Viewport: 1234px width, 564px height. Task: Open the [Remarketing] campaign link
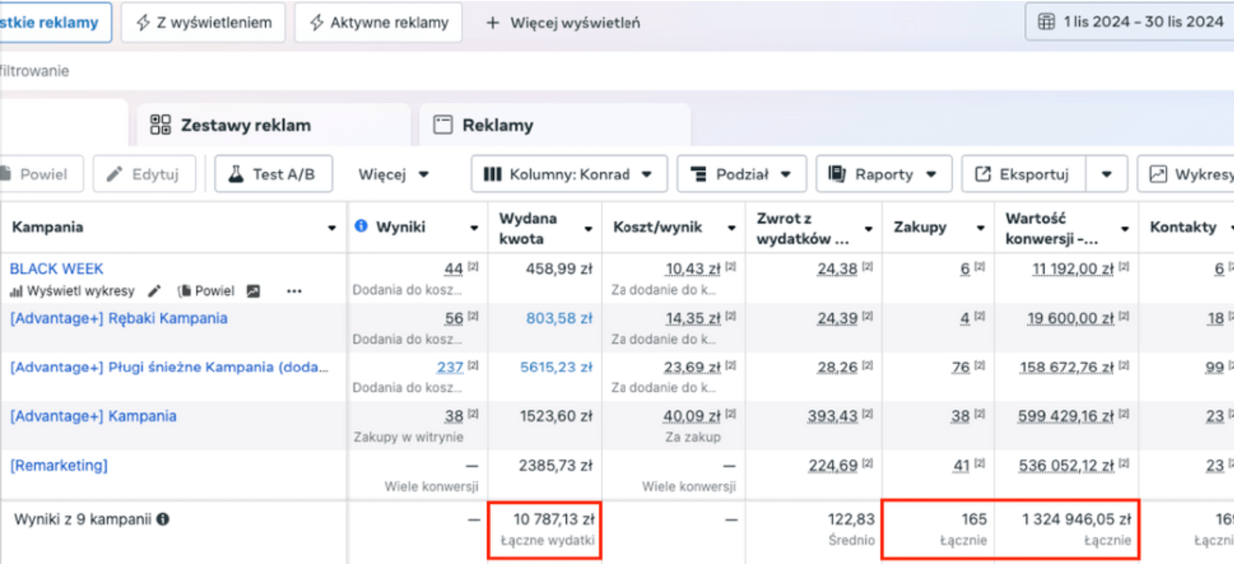(x=59, y=465)
